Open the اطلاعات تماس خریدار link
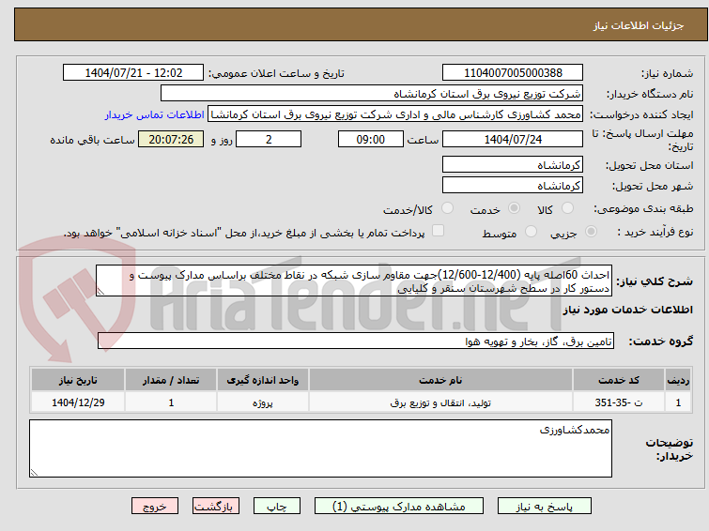Viewport: 709px width, 531px height. click(x=155, y=114)
